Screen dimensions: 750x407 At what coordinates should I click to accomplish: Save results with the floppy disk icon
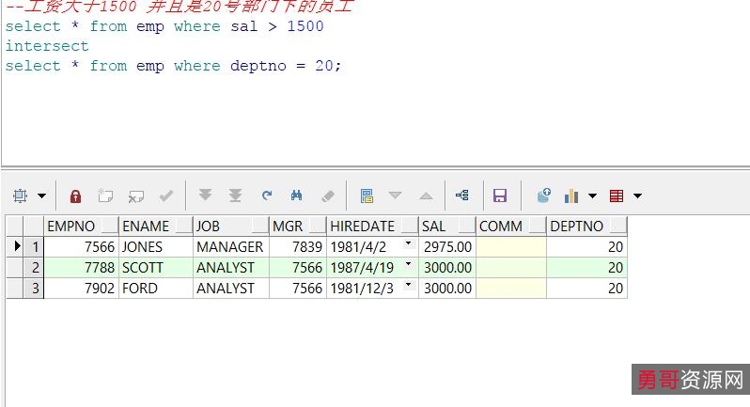(x=500, y=196)
